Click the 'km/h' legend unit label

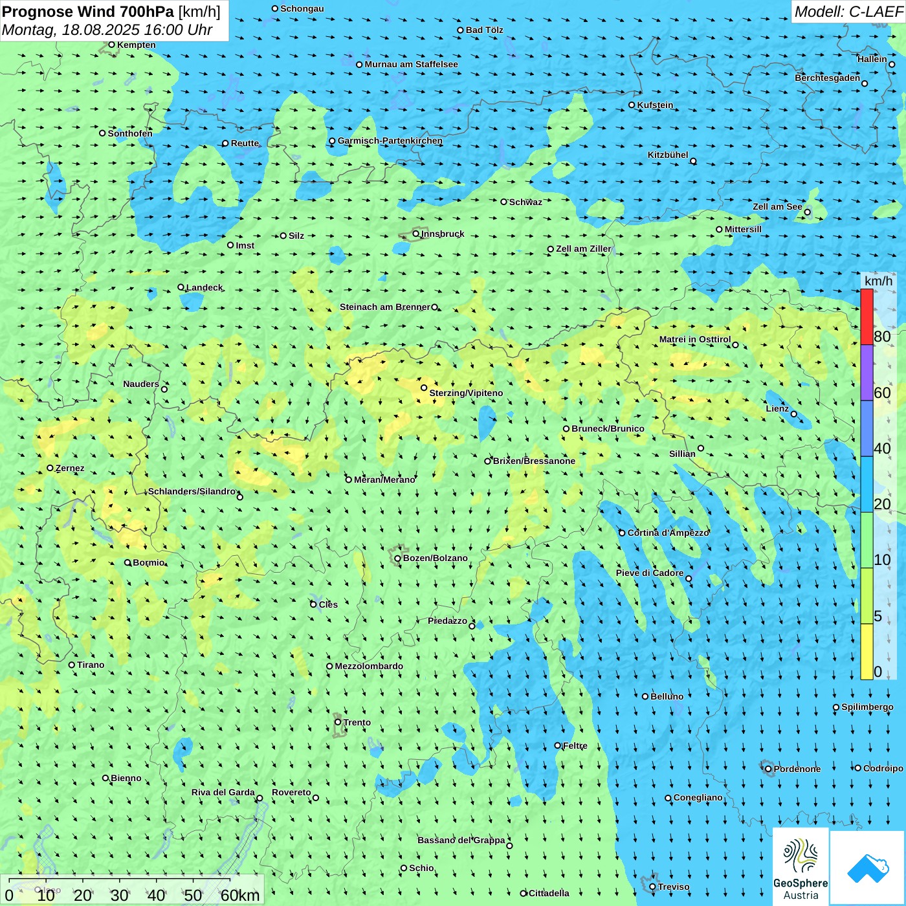click(x=878, y=281)
